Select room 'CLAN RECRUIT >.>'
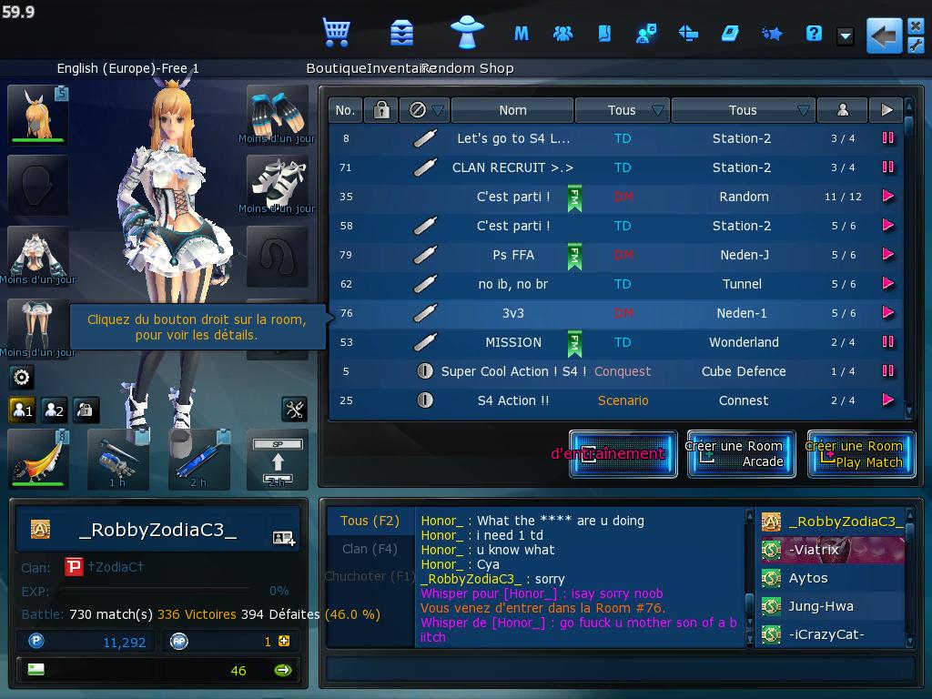Screen dimensions: 932x699 pos(615,167)
